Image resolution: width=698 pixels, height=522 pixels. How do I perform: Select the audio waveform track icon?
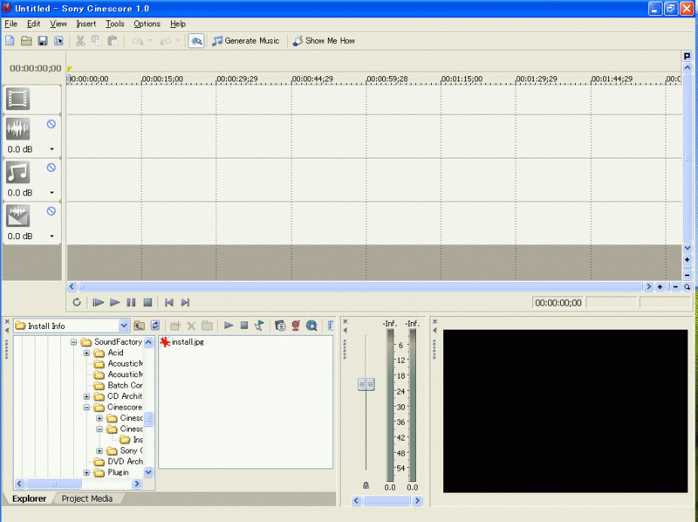click(x=17, y=129)
